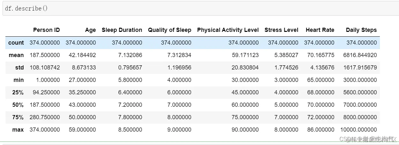Click min Daily Steps value 3000.000000

[x=360, y=80]
